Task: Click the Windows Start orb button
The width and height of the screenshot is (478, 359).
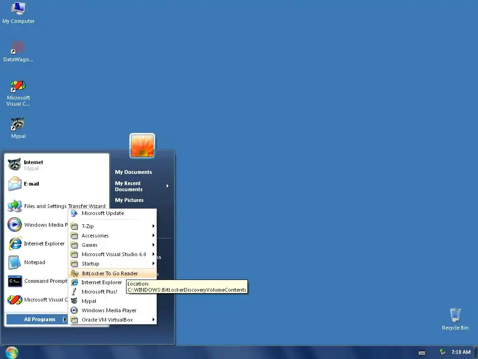Action: coord(12,352)
